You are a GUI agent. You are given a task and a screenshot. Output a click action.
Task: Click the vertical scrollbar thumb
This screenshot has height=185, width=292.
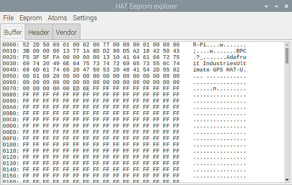(x=287, y=56)
